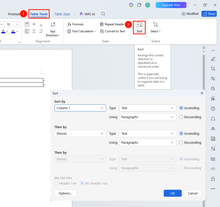Click the Convert to Text icon

(x=102, y=31)
